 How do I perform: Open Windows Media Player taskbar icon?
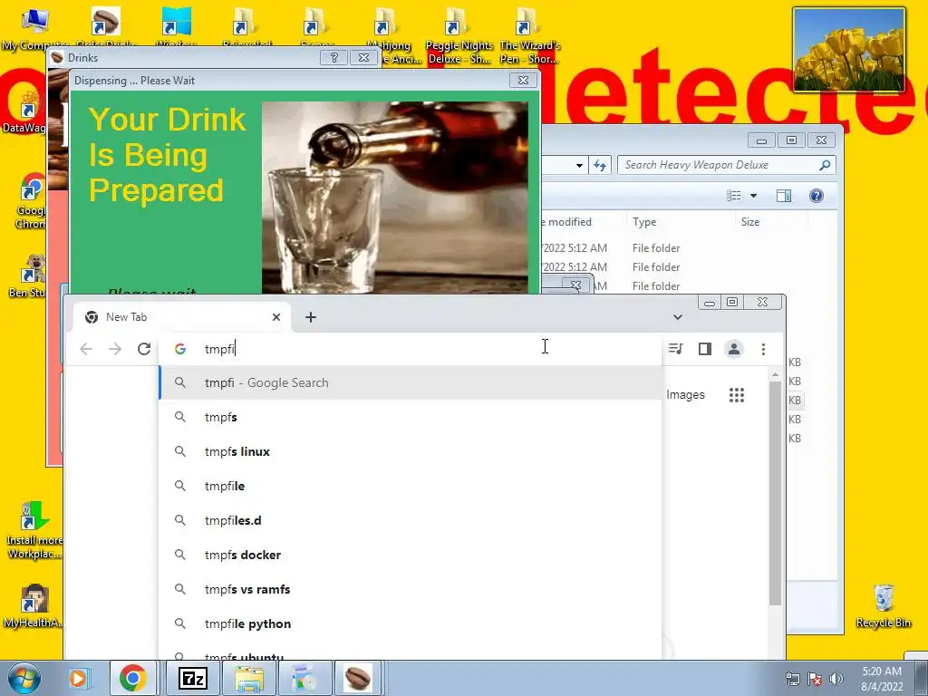point(78,678)
